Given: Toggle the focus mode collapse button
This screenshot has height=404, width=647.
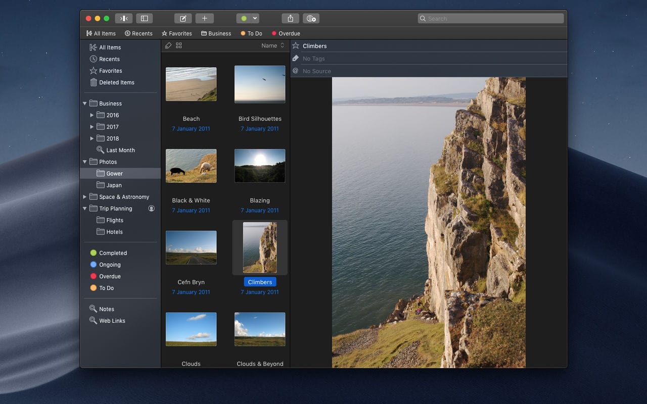Looking at the screenshot, I should [x=123, y=19].
